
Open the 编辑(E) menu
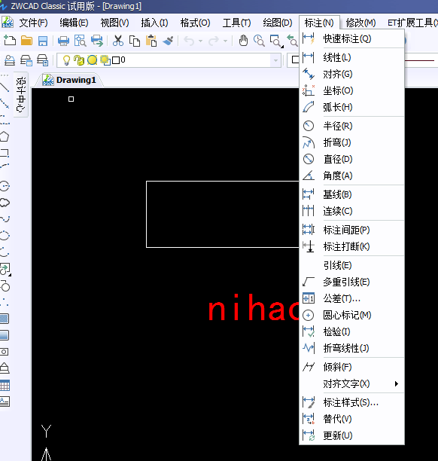[74, 23]
